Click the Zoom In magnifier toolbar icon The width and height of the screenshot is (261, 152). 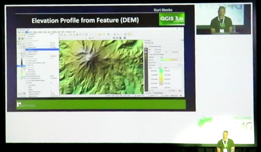(x=108, y=34)
